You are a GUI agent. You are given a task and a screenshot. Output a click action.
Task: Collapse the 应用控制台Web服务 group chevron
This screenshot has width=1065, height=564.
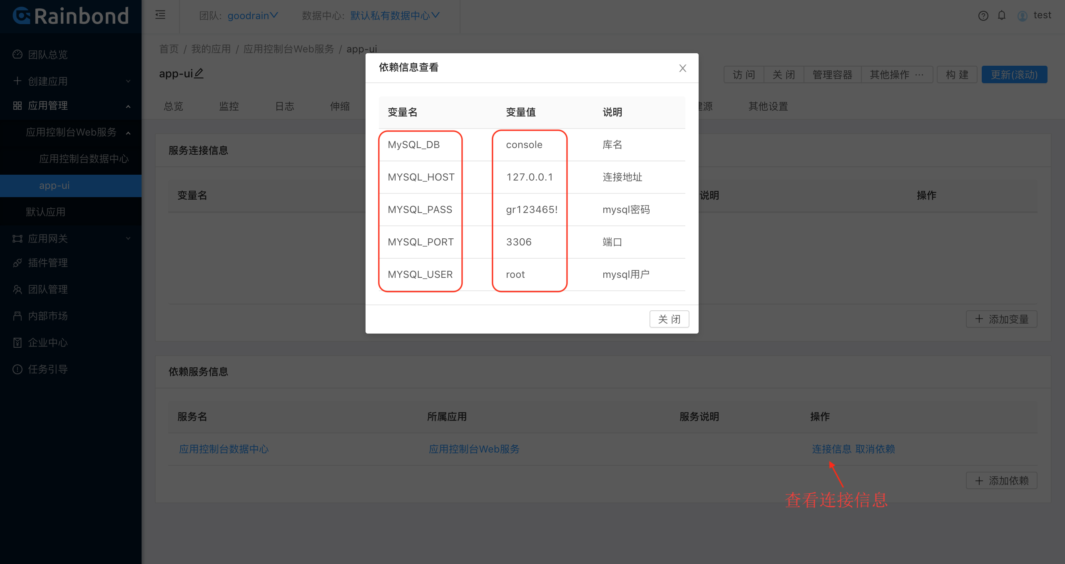pyautogui.click(x=128, y=133)
